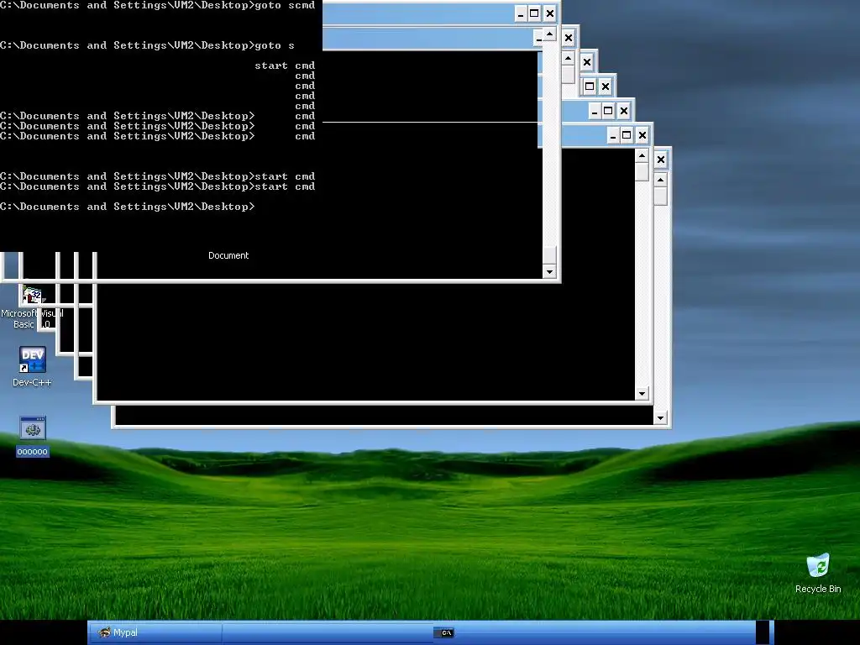Maximize the sixth cmd window from front
Image resolution: width=860 pixels, height=645 pixels.
[627, 135]
